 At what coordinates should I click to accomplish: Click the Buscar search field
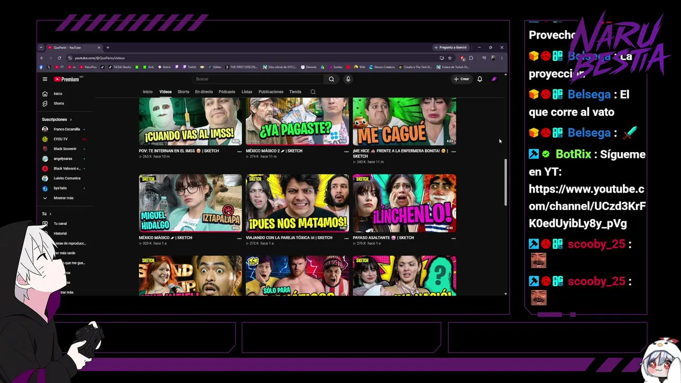click(258, 79)
